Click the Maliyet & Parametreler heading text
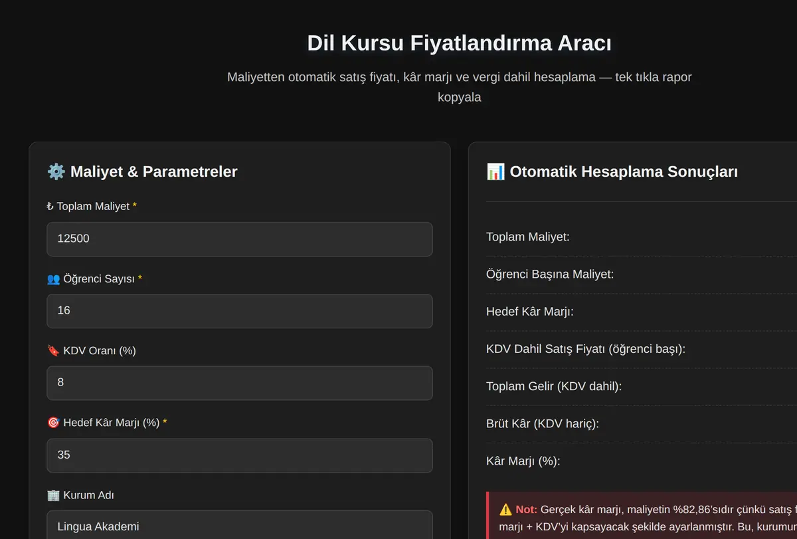This screenshot has width=797, height=539. [x=153, y=171]
